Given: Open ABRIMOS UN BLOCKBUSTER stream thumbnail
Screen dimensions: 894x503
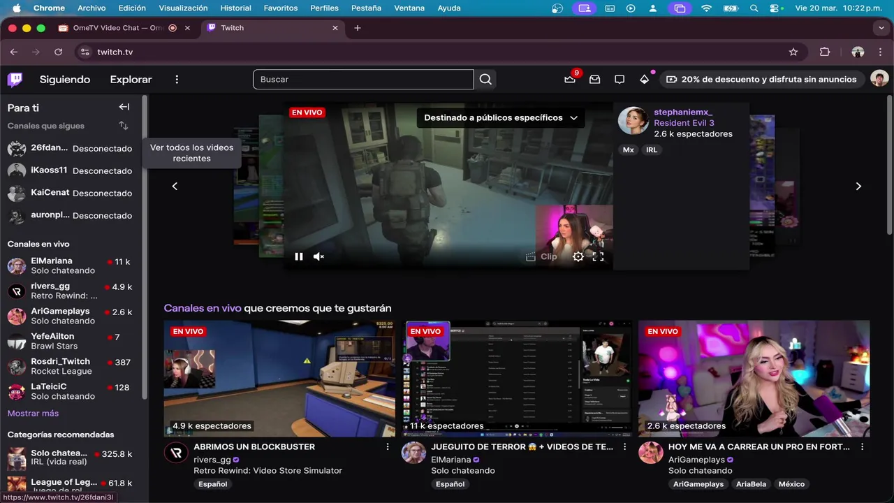Looking at the screenshot, I should pos(279,379).
